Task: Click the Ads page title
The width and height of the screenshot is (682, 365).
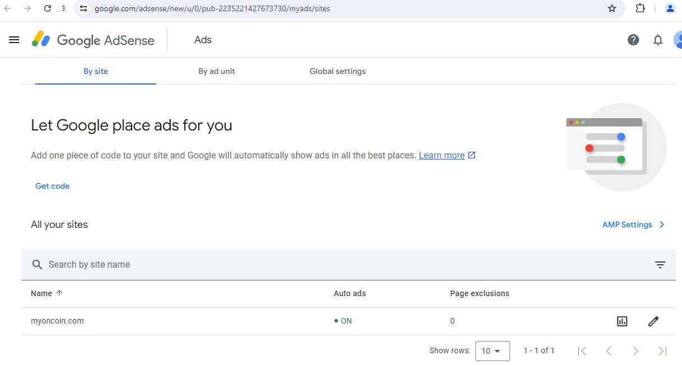Action: (203, 40)
